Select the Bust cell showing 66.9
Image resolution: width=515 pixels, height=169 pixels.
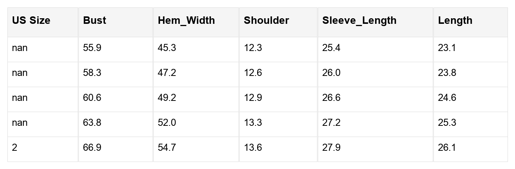(92, 147)
